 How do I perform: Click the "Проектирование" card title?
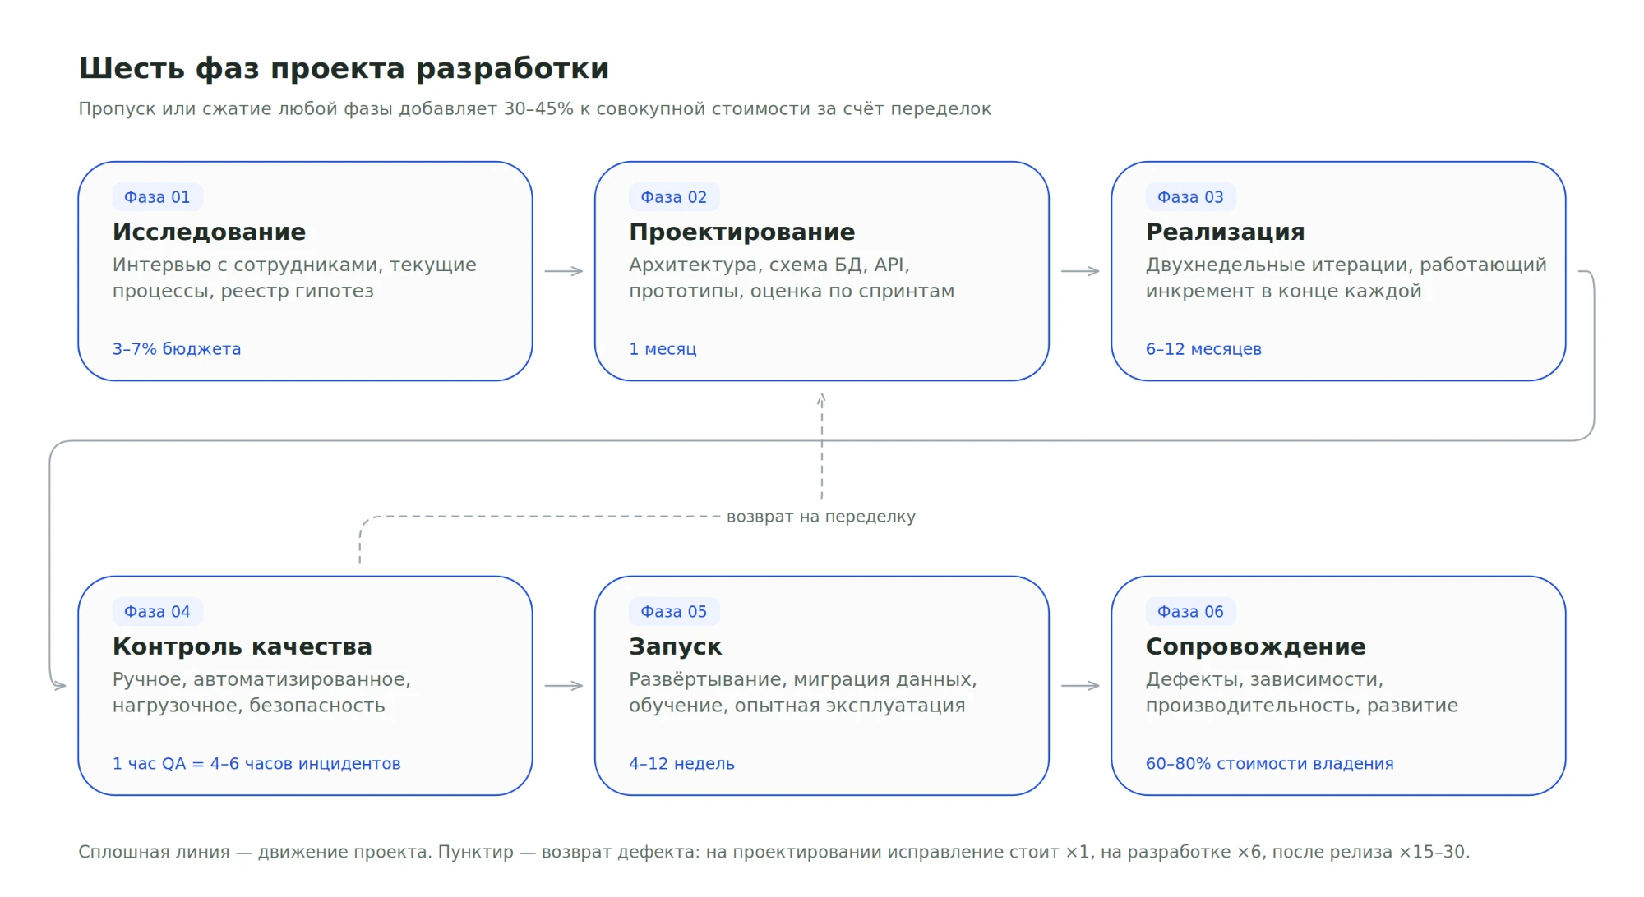coord(742,232)
